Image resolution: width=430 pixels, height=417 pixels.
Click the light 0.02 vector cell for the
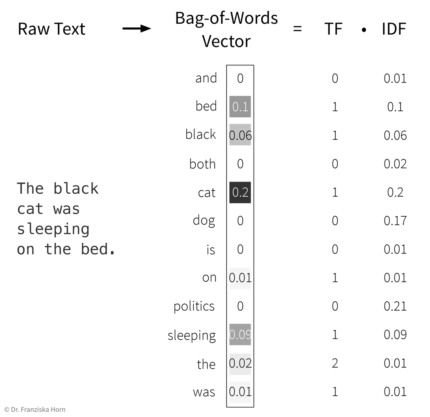click(240, 363)
